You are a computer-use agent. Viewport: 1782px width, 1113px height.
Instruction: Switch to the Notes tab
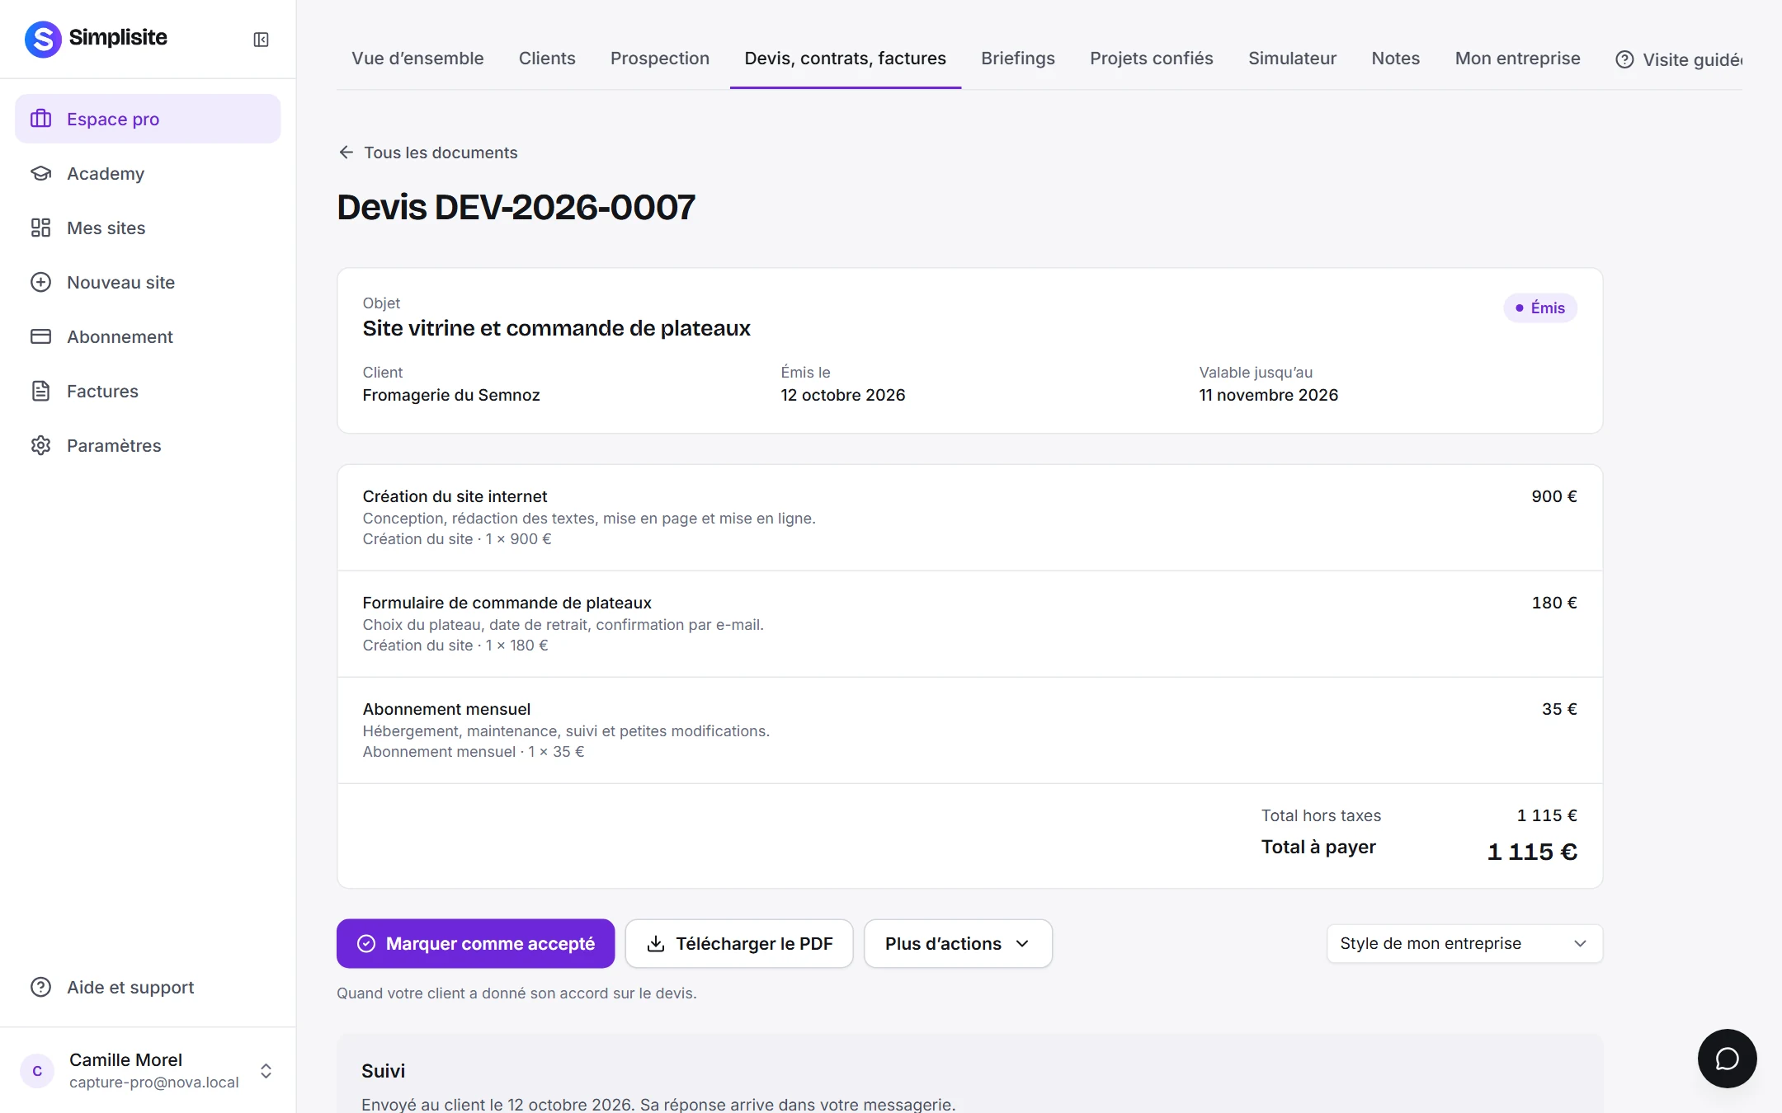tap(1396, 59)
